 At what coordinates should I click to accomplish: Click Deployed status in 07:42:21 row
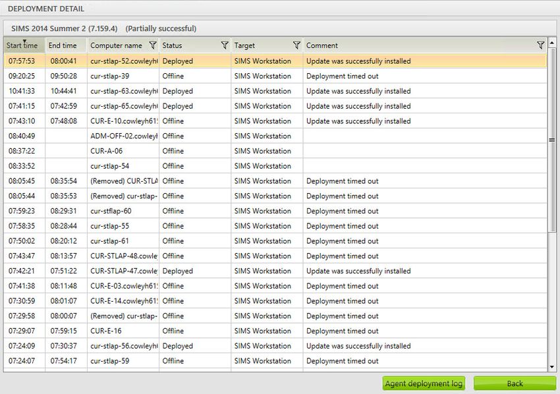[177, 271]
